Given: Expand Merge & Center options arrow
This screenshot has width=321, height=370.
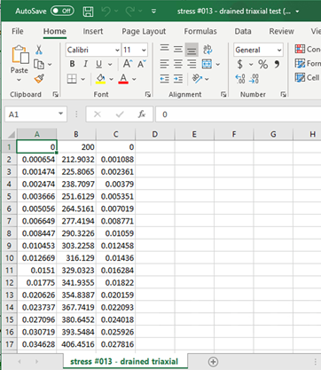Looking at the screenshot, I should point(218,64).
